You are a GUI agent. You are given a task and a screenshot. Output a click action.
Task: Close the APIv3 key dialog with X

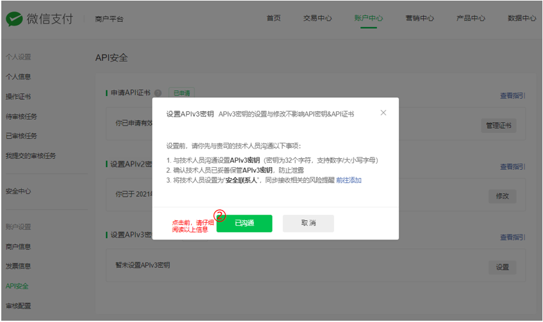[383, 113]
